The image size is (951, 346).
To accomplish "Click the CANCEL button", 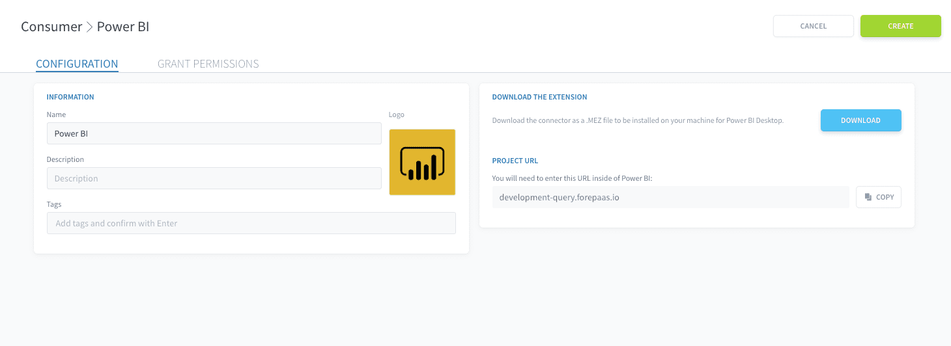I will click(x=813, y=26).
